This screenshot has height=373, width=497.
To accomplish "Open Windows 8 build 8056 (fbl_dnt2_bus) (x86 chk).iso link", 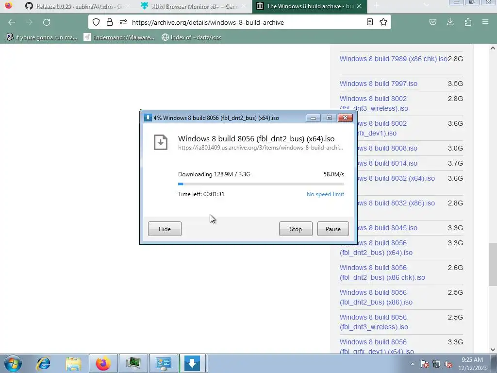I will pyautogui.click(x=382, y=272).
